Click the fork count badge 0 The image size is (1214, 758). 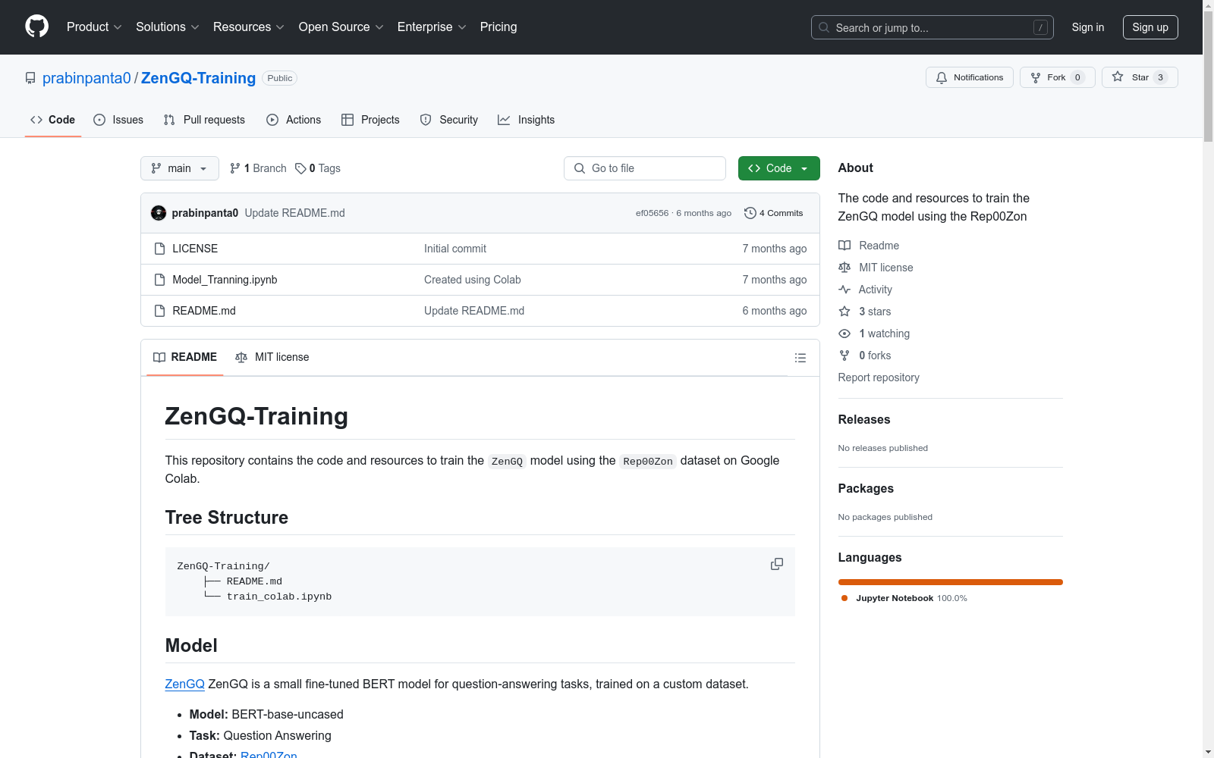pos(1077,77)
